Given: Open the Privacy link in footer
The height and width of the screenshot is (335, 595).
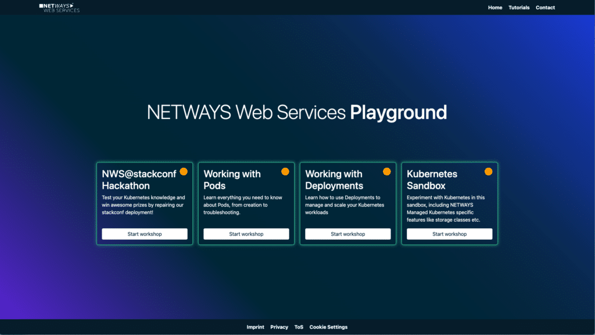Looking at the screenshot, I should pos(279,327).
